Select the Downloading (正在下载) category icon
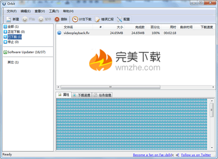Viewport: 218px width, 159px height. point(5,32)
